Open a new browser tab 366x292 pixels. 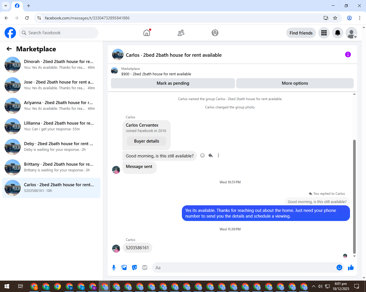[x=29, y=6]
